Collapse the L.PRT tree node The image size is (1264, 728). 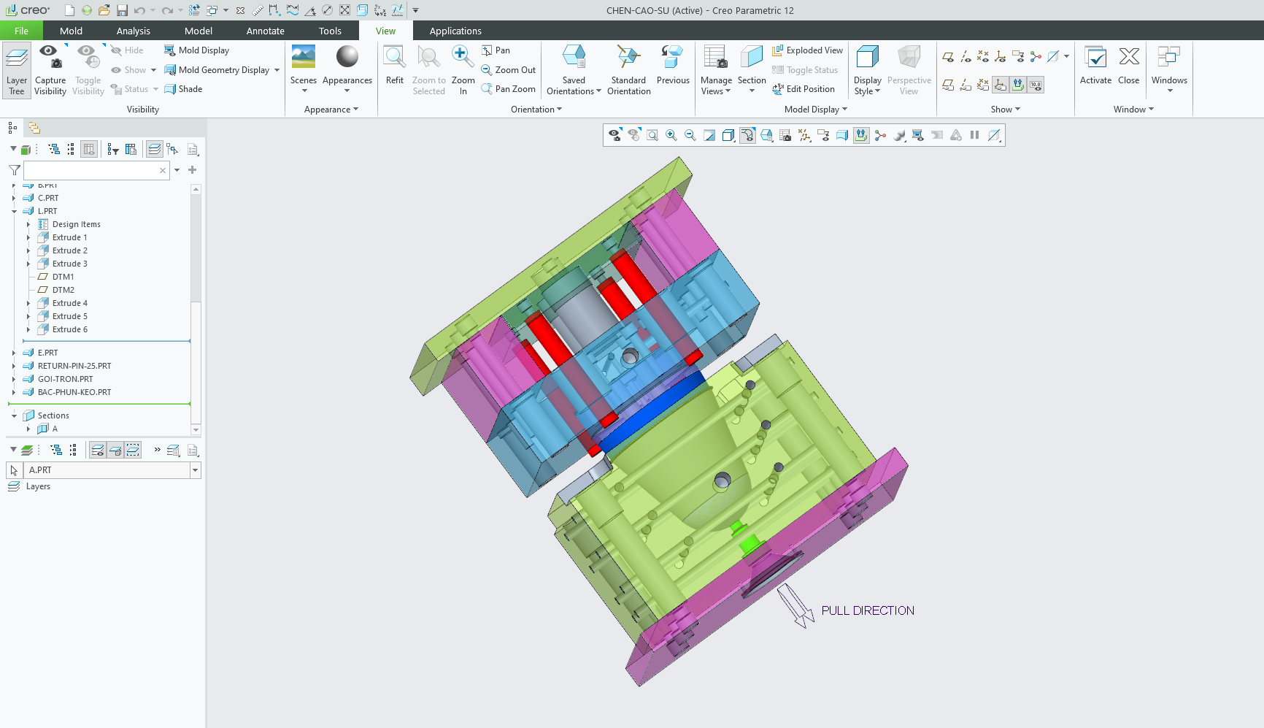(x=14, y=212)
